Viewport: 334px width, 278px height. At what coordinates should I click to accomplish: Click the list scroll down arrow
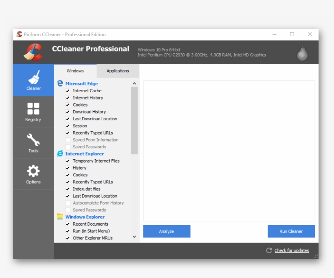coord(134,237)
